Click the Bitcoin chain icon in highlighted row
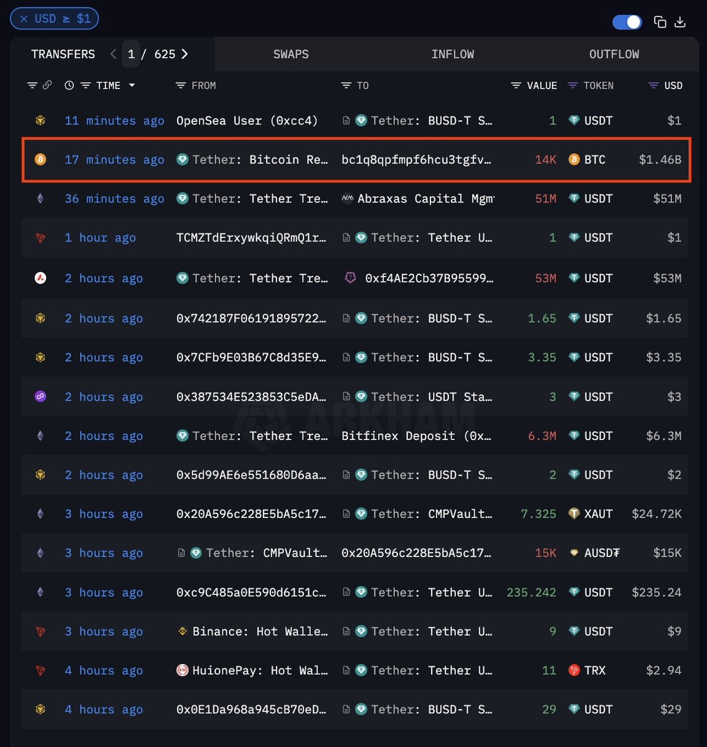Screen dimensions: 707x747 [x=40, y=160]
